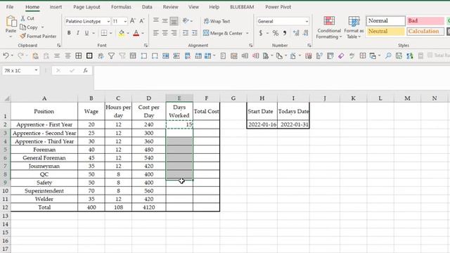Toggle Bottom Align in the Alignment group

174,21
